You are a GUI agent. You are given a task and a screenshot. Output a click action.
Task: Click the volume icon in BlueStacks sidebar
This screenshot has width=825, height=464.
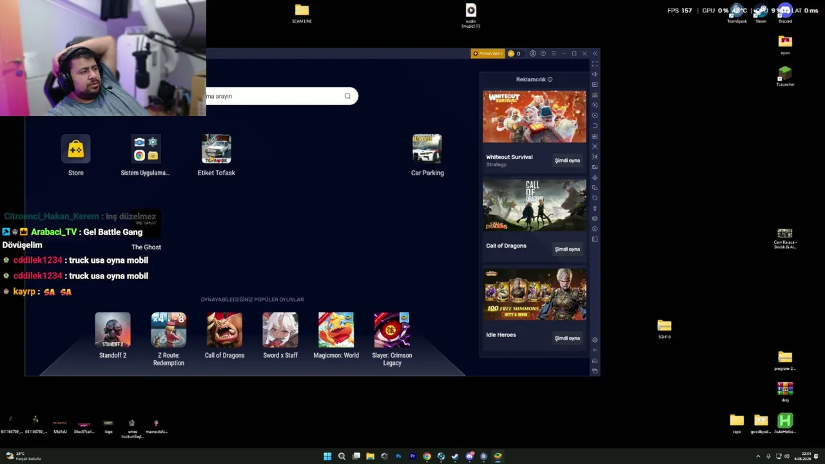pos(595,74)
